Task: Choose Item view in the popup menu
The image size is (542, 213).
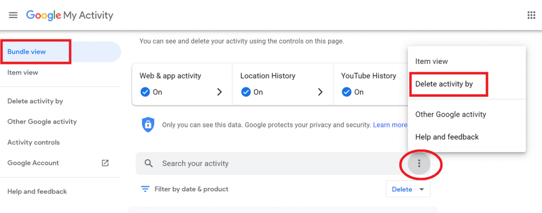Action: [431, 61]
